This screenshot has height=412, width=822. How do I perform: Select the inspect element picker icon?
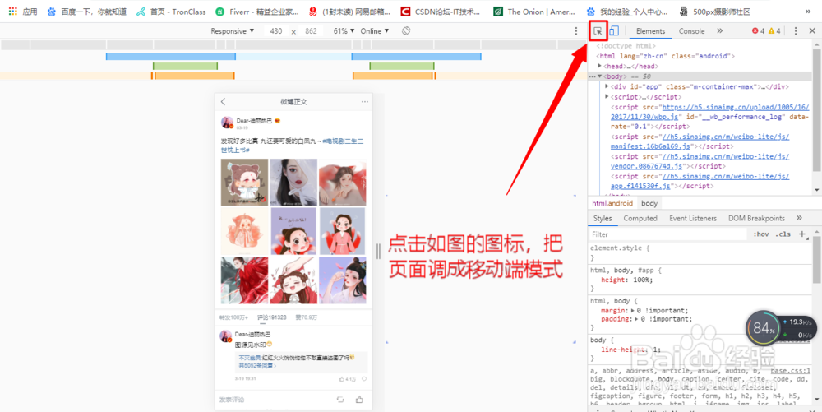coord(598,31)
